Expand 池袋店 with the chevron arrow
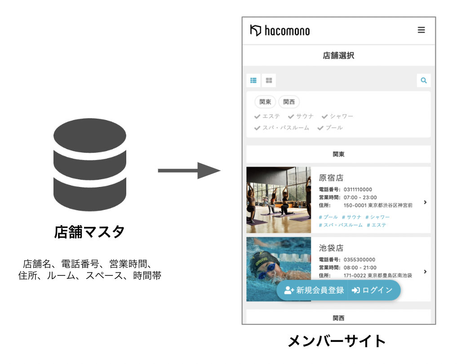Image resolution: width=461 pixels, height=364 pixels. click(x=425, y=272)
